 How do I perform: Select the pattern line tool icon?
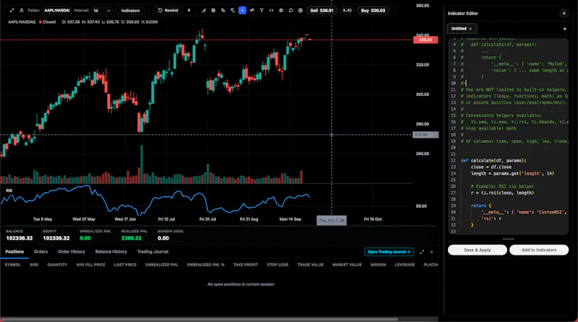point(252,10)
